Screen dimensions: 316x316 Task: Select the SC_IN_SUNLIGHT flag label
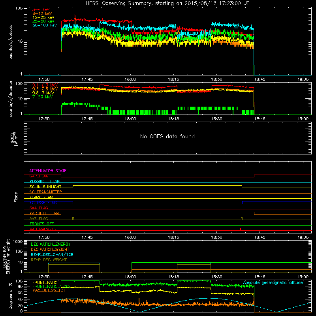[x=45, y=186]
